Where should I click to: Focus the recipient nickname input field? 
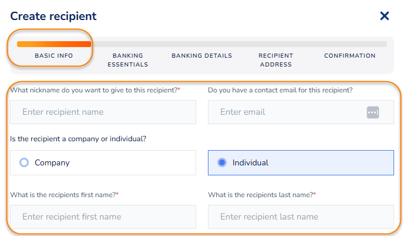point(103,112)
